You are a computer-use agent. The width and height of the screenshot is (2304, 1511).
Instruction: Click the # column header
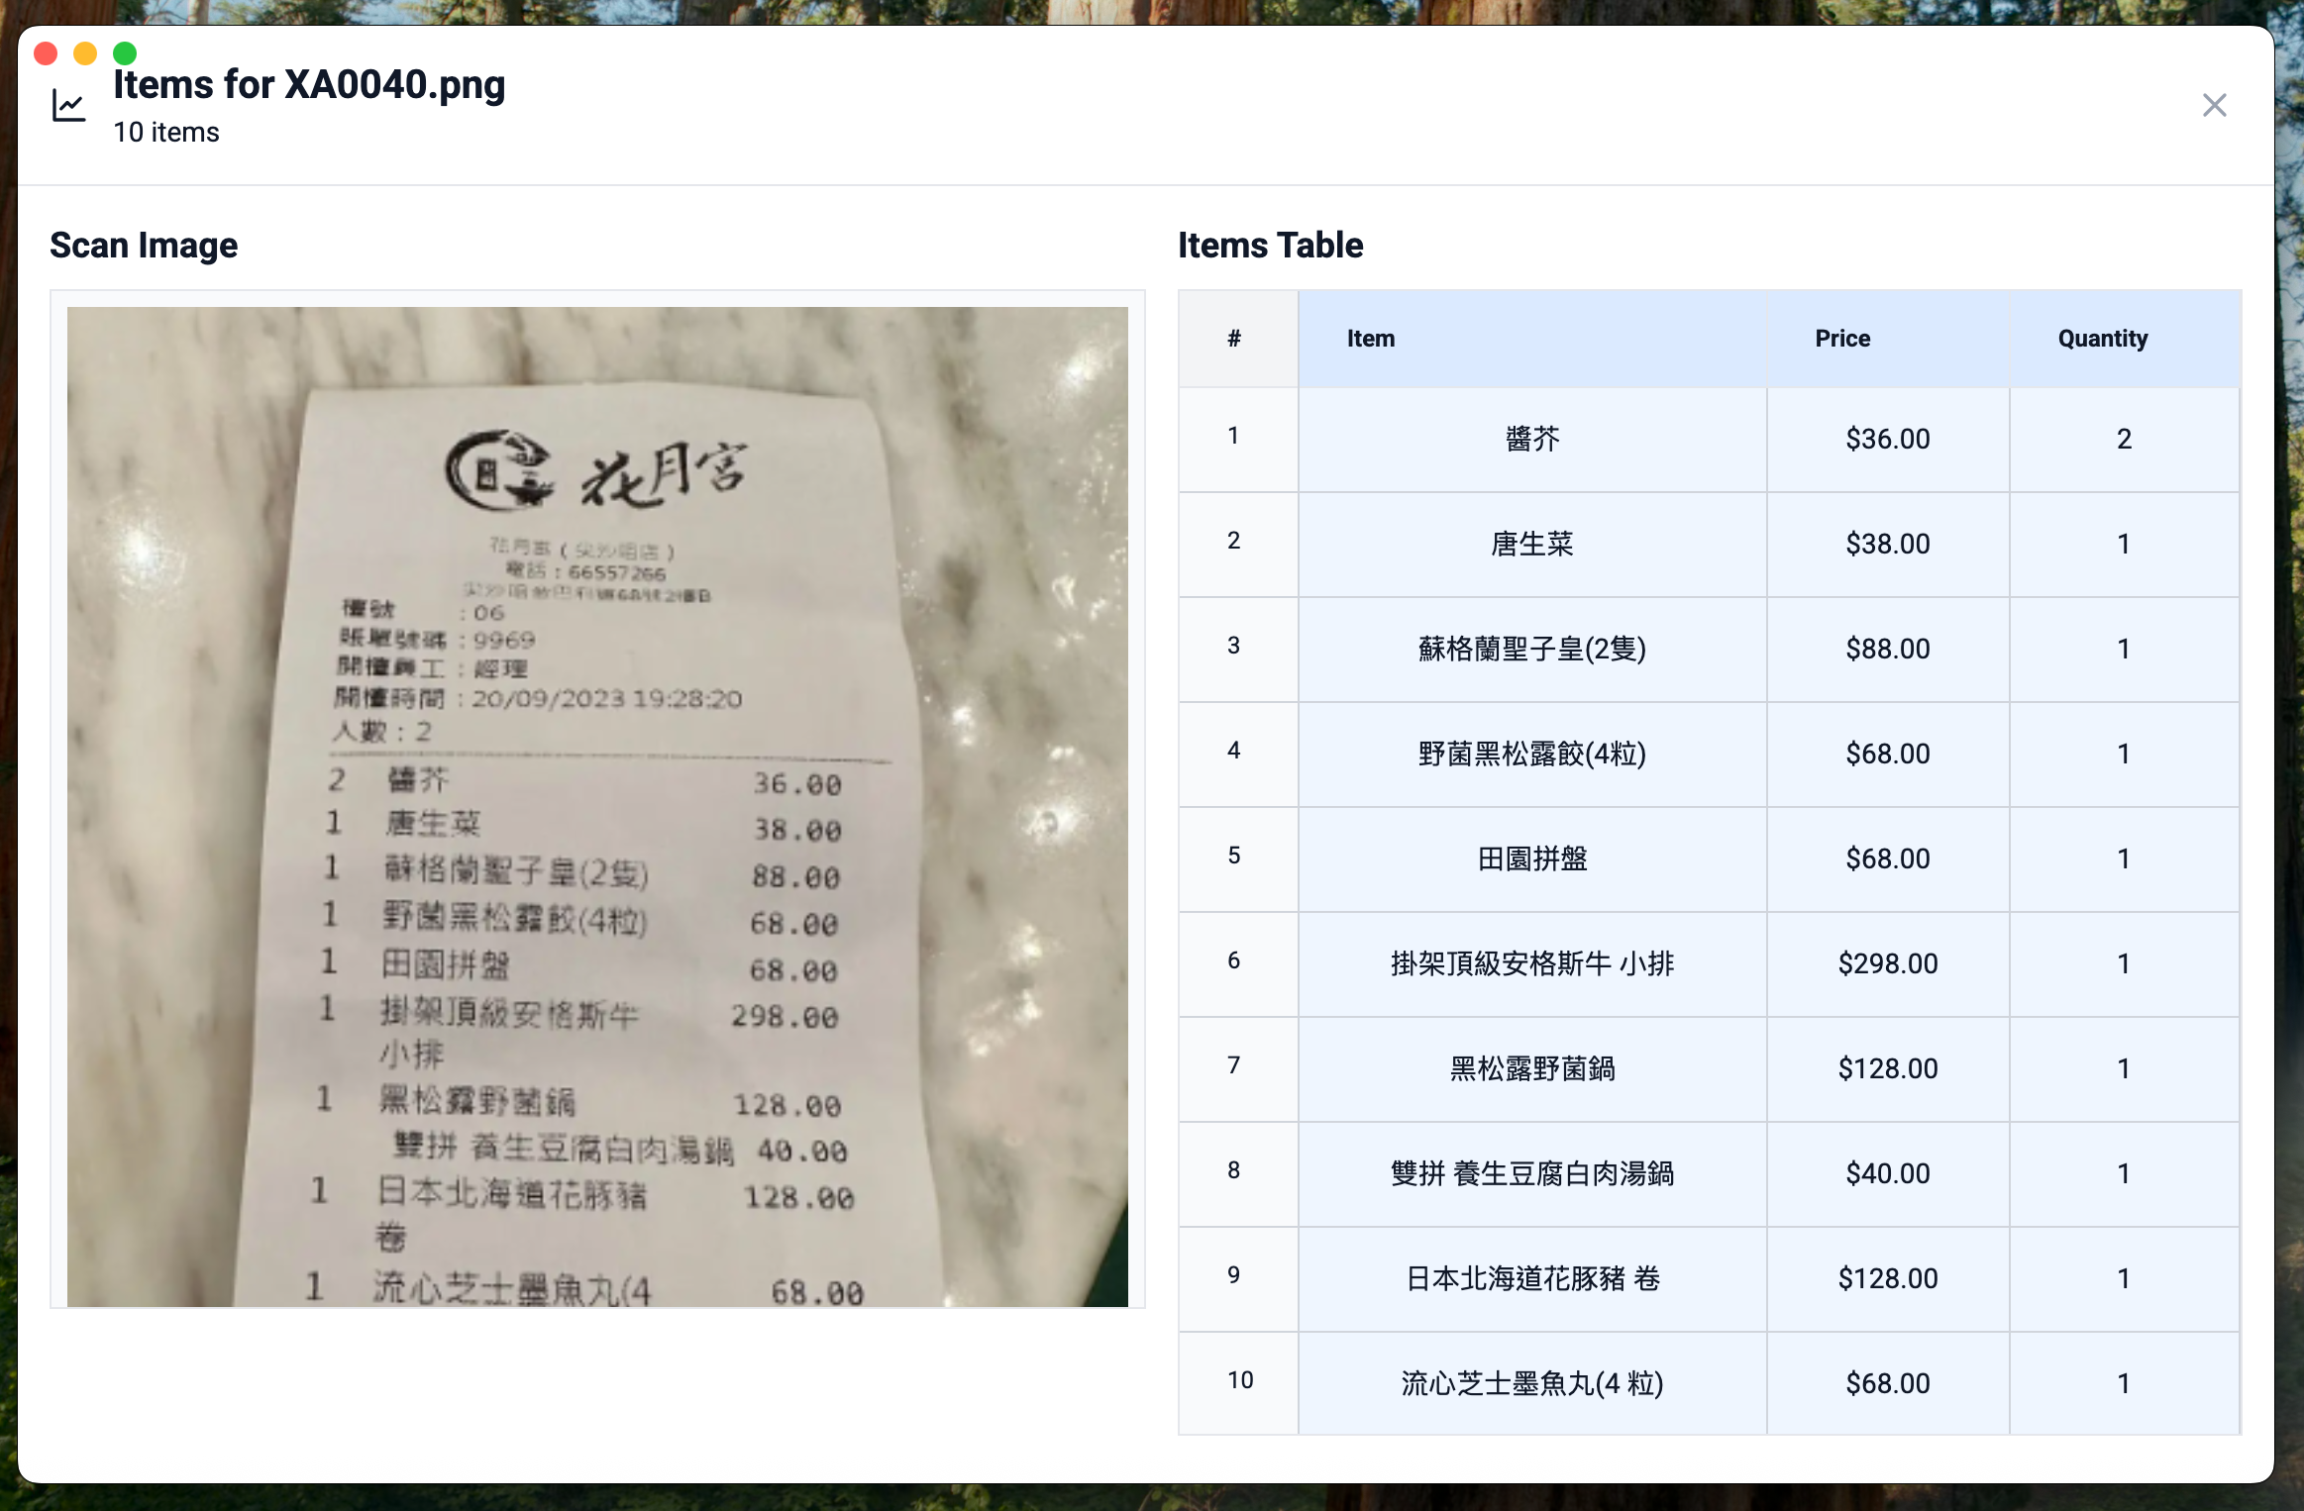click(x=1234, y=339)
